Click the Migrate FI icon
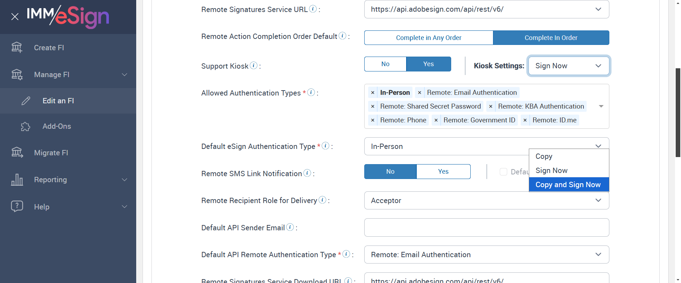This screenshot has width=681, height=283. pyautogui.click(x=17, y=152)
